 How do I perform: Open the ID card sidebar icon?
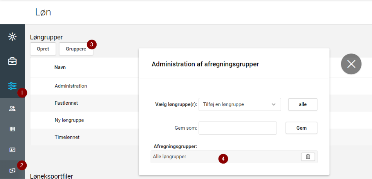[x=12, y=149]
